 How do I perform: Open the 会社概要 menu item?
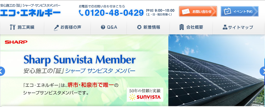tap(191, 27)
